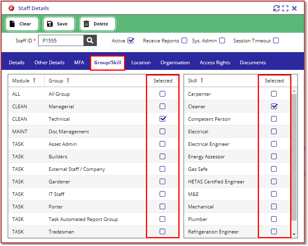The width and height of the screenshot is (308, 246).
Task: Click the fullscreen expand icon
Action: [285, 8]
